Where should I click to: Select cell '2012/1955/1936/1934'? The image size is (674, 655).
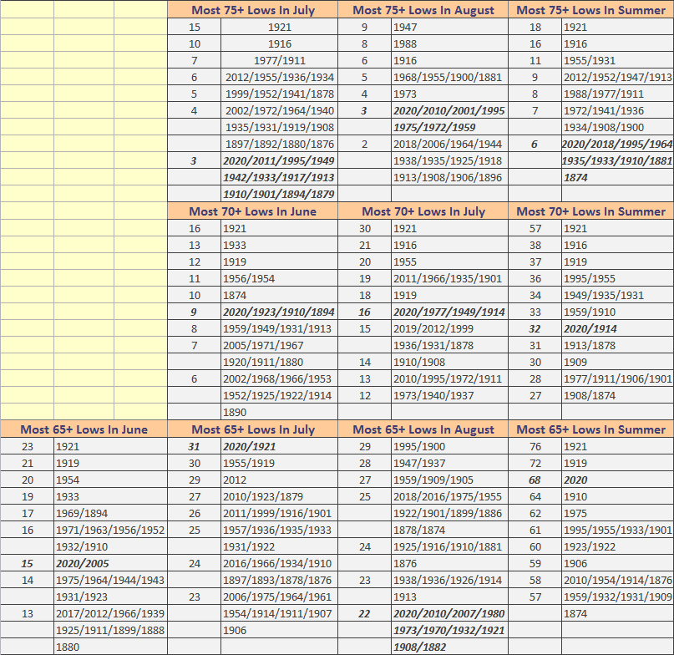point(280,78)
